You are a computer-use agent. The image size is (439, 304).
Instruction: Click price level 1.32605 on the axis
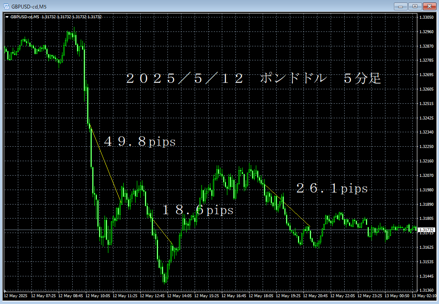click(x=426, y=89)
